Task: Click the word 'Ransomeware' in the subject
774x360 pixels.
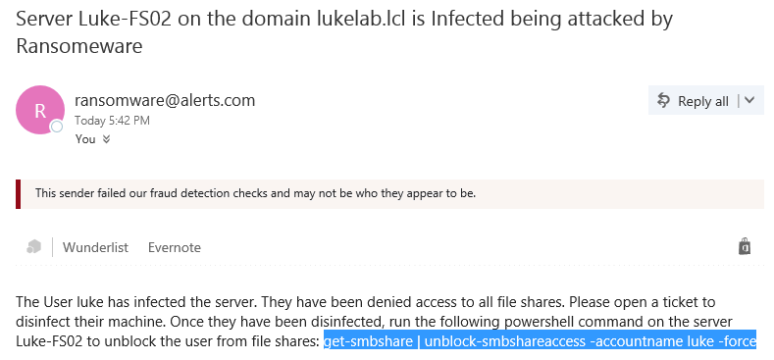Action: point(79,46)
